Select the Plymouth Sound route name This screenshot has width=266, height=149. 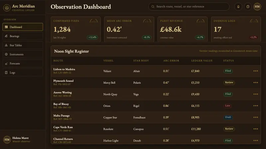(64, 81)
